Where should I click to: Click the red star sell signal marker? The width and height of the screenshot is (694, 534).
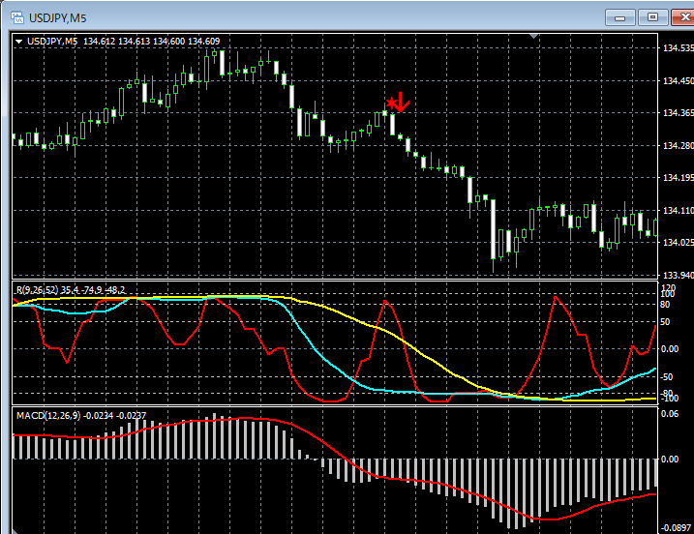(392, 104)
